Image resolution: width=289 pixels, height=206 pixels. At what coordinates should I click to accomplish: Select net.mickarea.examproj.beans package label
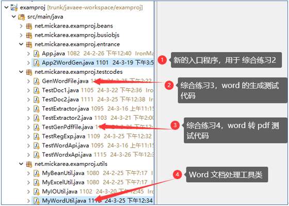74,26
